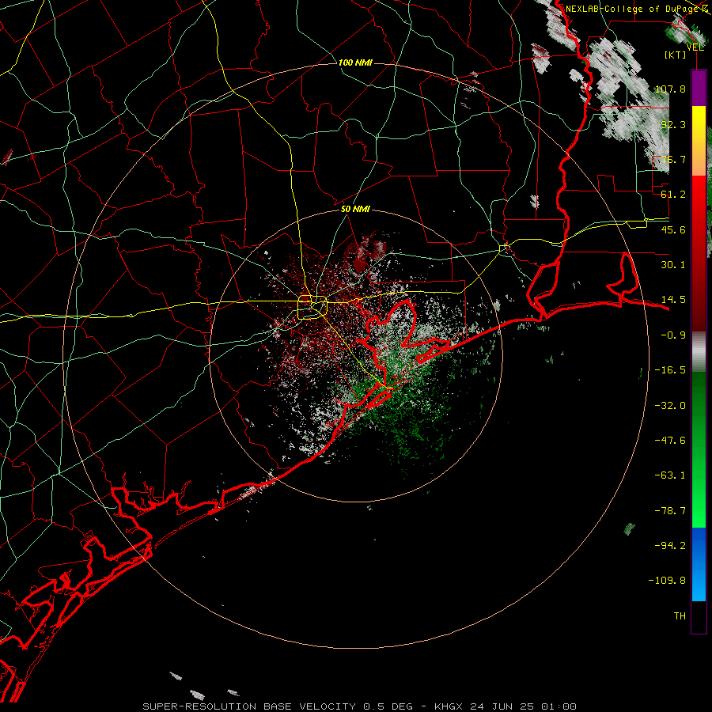
Task: Click "SUPER-RESOLUTION BASE VELOCITY" in the caption
Action: point(249,706)
